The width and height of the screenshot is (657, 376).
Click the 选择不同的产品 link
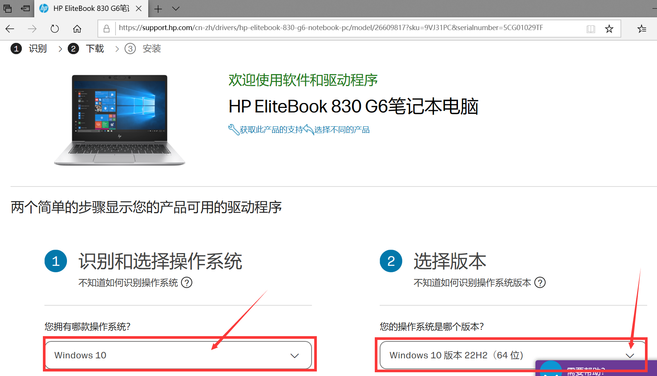coord(342,130)
